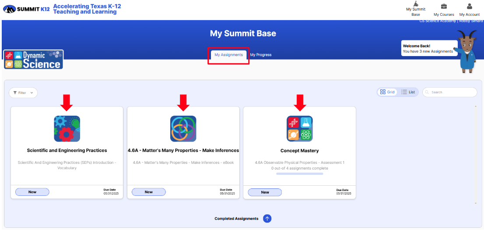Click the Completed Assignments label
Image resolution: width=484 pixels, height=230 pixels.
[x=236, y=219]
